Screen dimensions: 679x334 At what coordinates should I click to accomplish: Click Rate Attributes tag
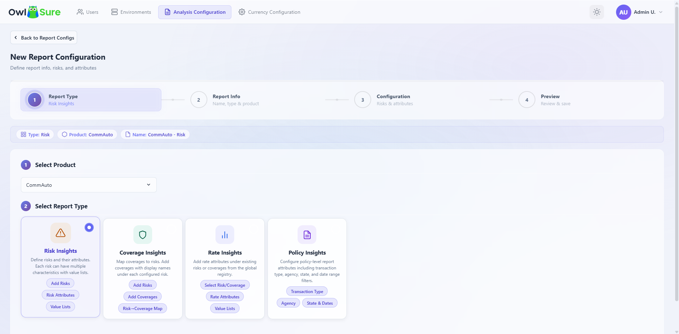[x=225, y=297]
